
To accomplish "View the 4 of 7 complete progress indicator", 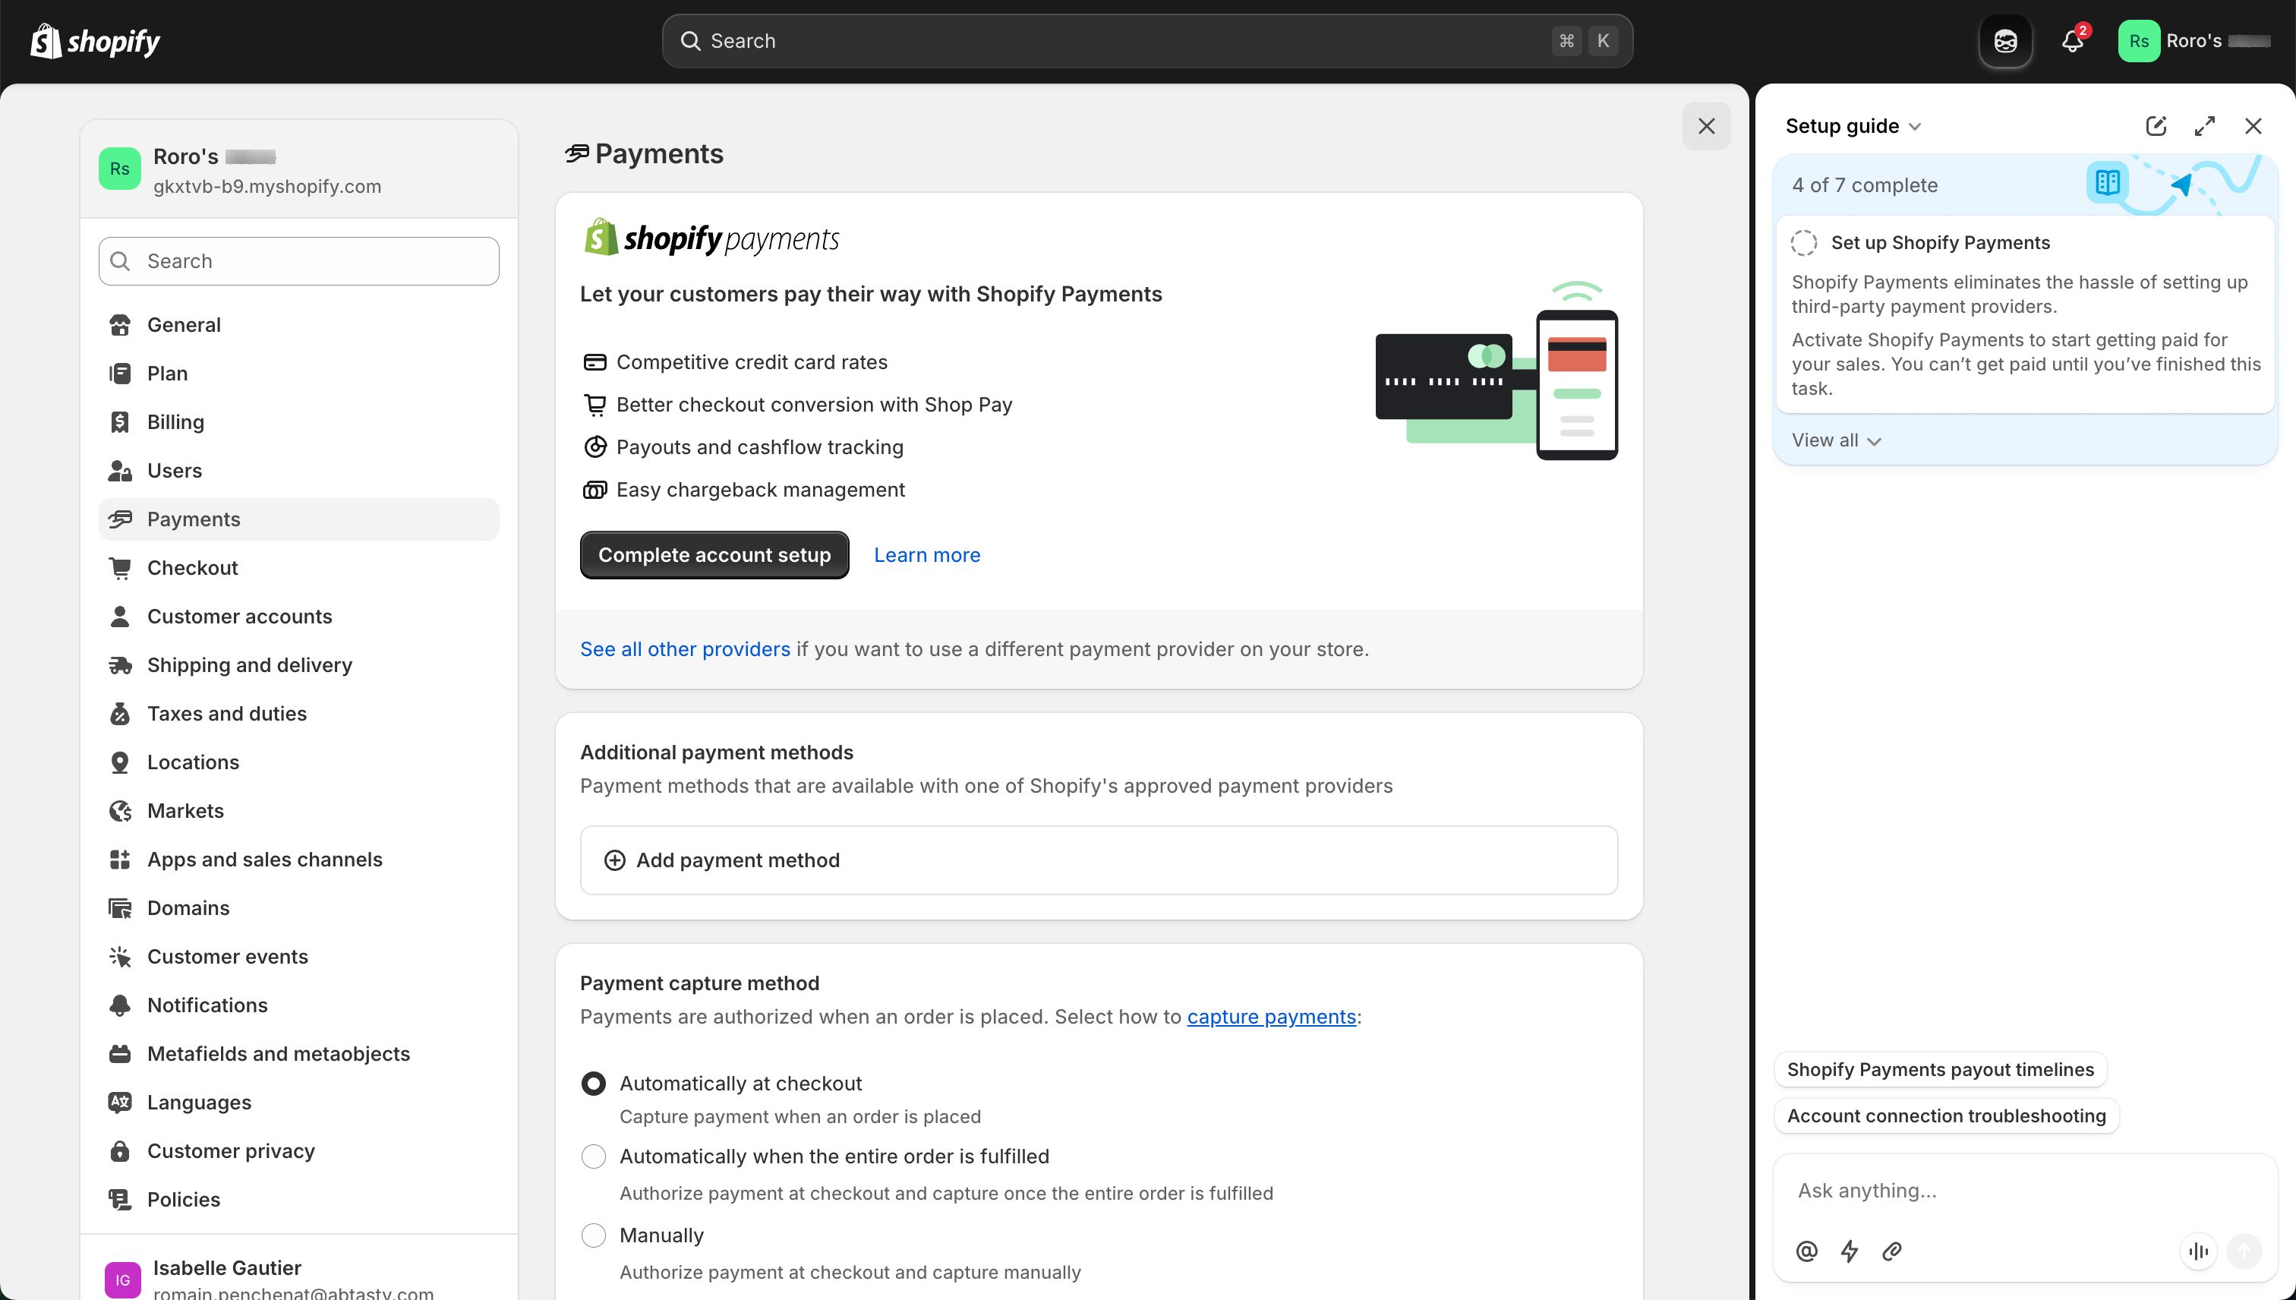I will (1863, 185).
